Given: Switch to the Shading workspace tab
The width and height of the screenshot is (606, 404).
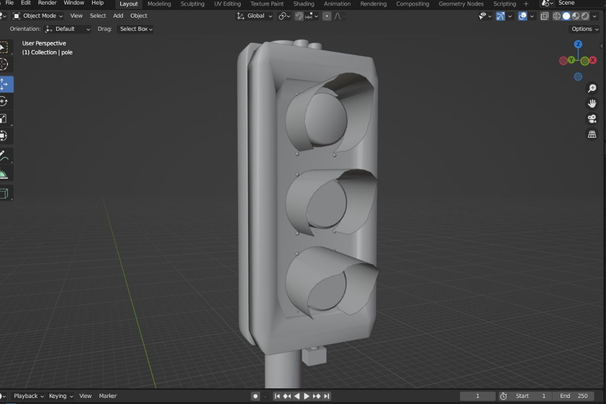Looking at the screenshot, I should point(304,4).
